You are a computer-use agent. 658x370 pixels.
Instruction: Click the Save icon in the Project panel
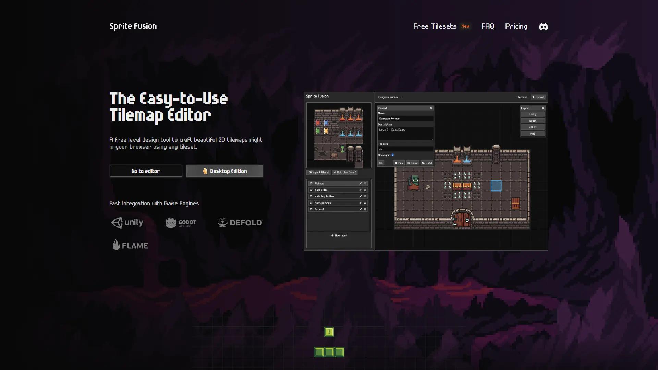click(x=409, y=163)
